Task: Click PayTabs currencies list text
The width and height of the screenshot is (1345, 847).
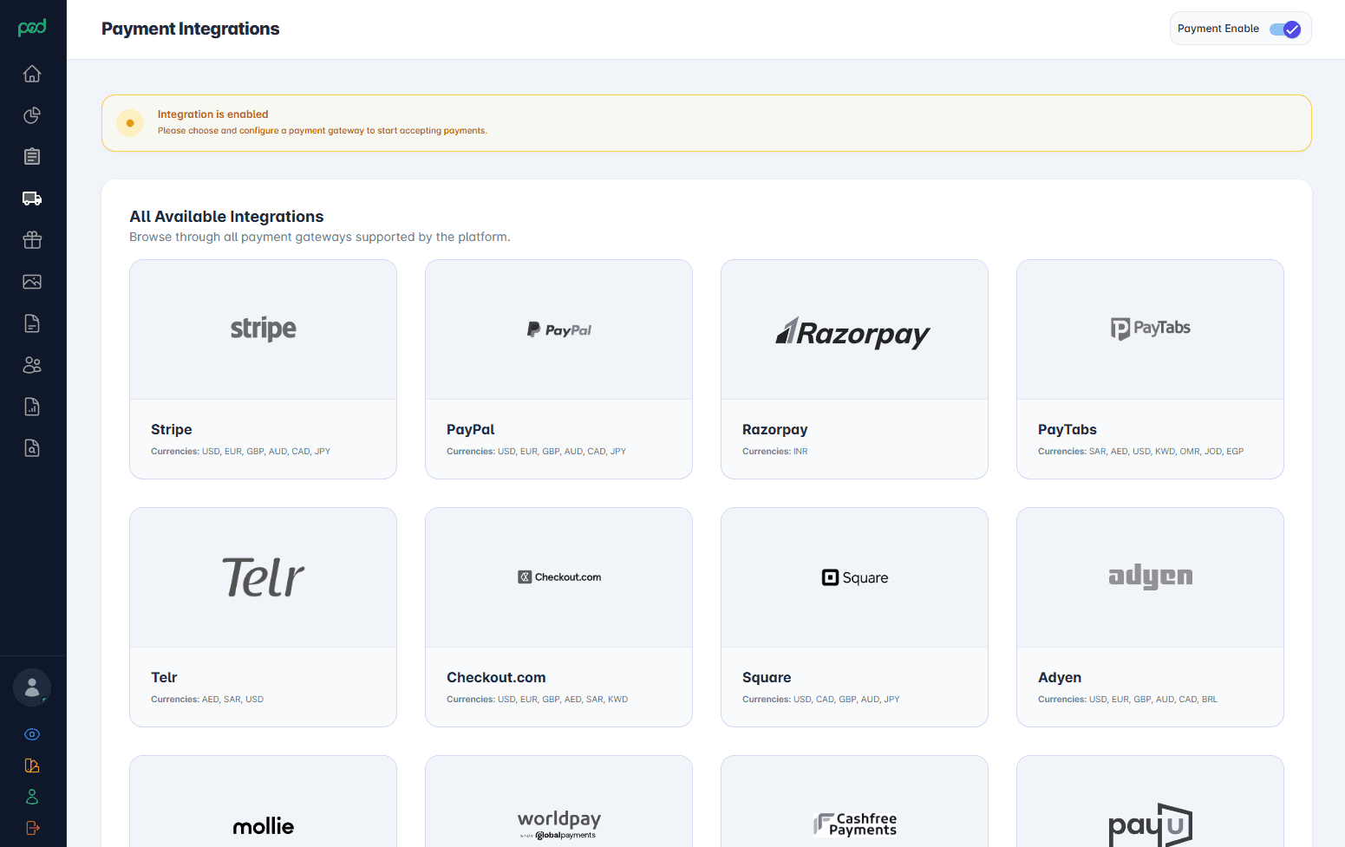Action: pos(1141,451)
